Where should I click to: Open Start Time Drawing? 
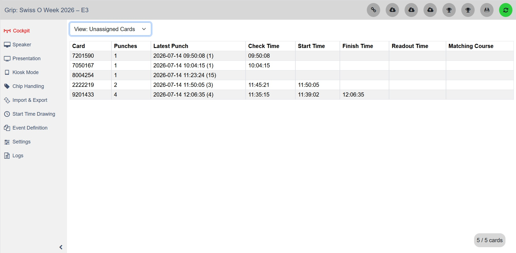[x=29, y=114]
